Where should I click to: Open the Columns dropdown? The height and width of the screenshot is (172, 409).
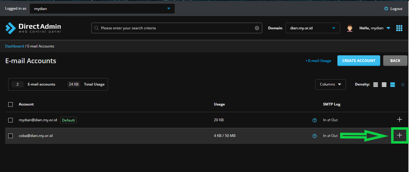pos(330,84)
